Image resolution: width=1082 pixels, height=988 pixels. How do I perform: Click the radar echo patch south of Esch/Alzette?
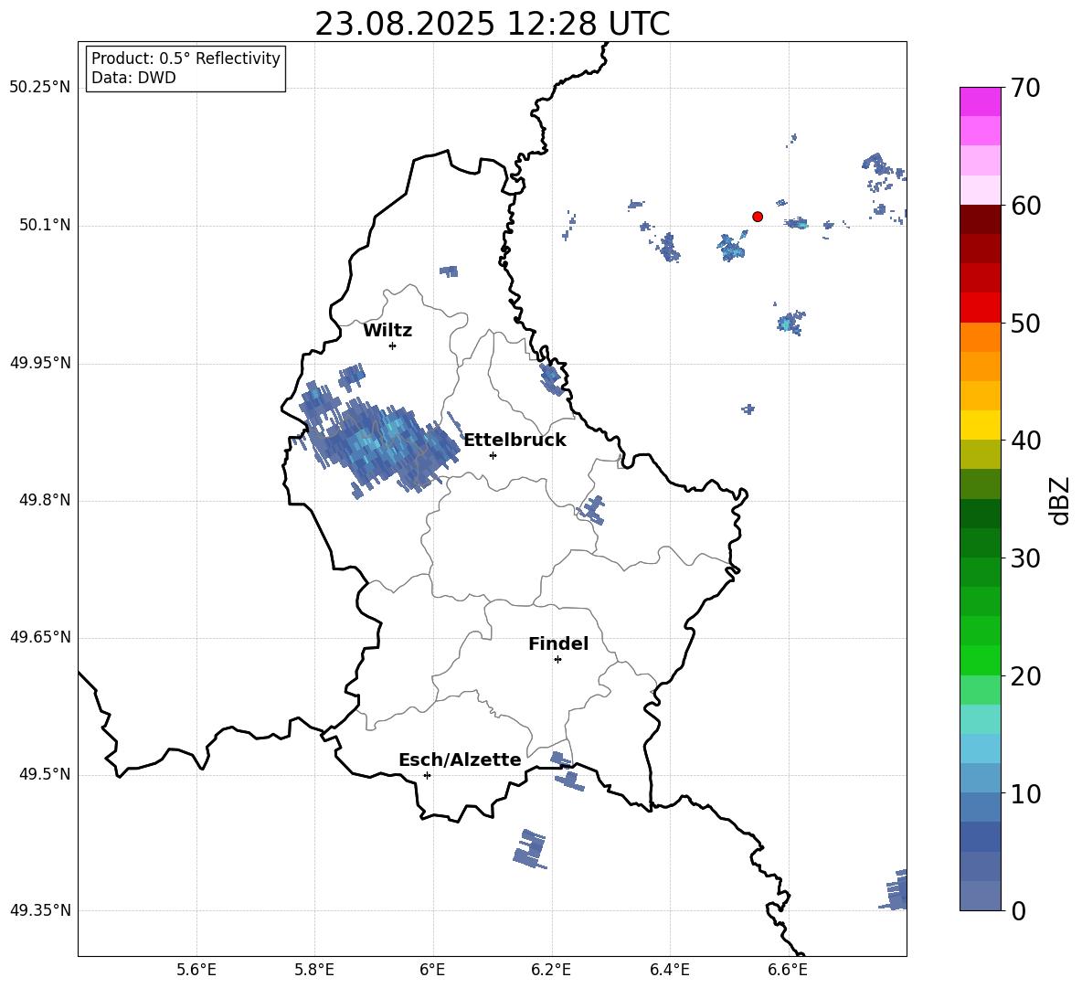pos(531,849)
